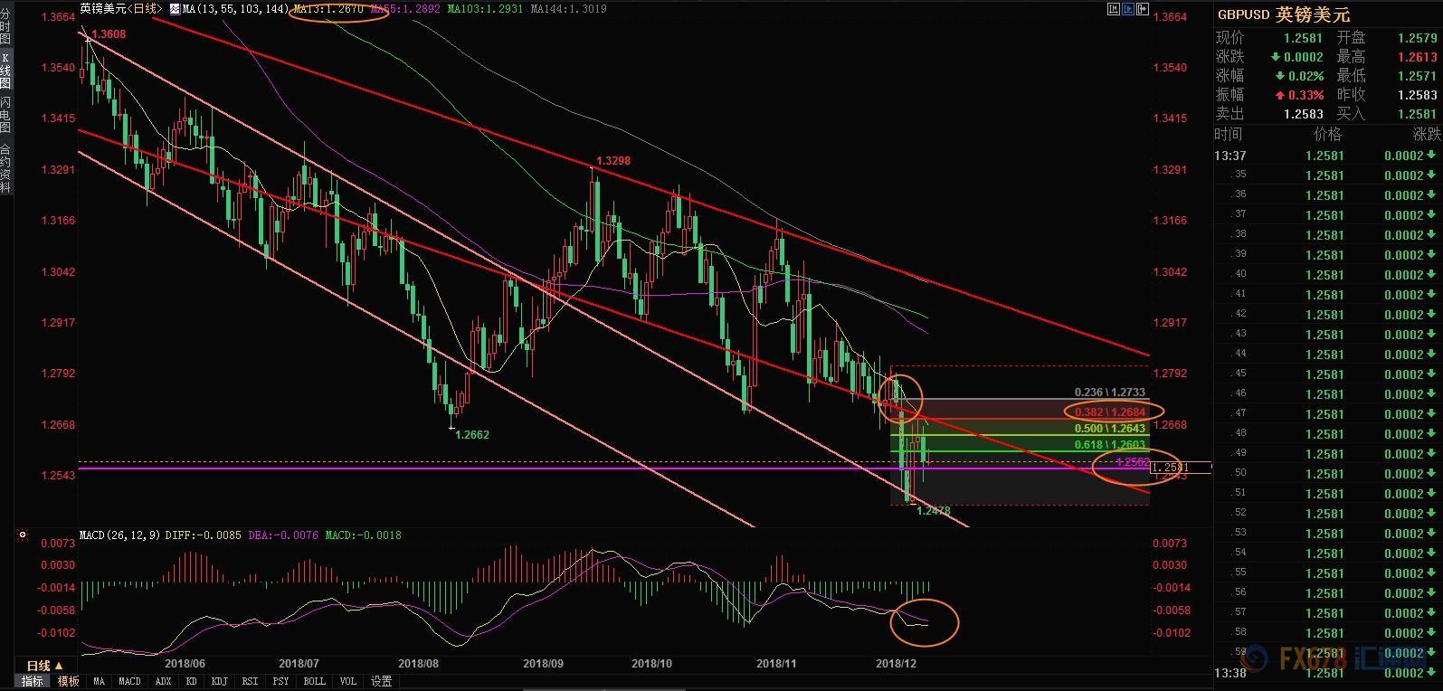Click the 时间 column header in tick list
The image size is (1443, 691).
click(x=1229, y=134)
